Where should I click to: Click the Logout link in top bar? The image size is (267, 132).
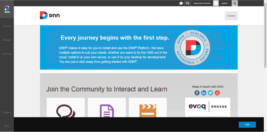pos(224,3)
